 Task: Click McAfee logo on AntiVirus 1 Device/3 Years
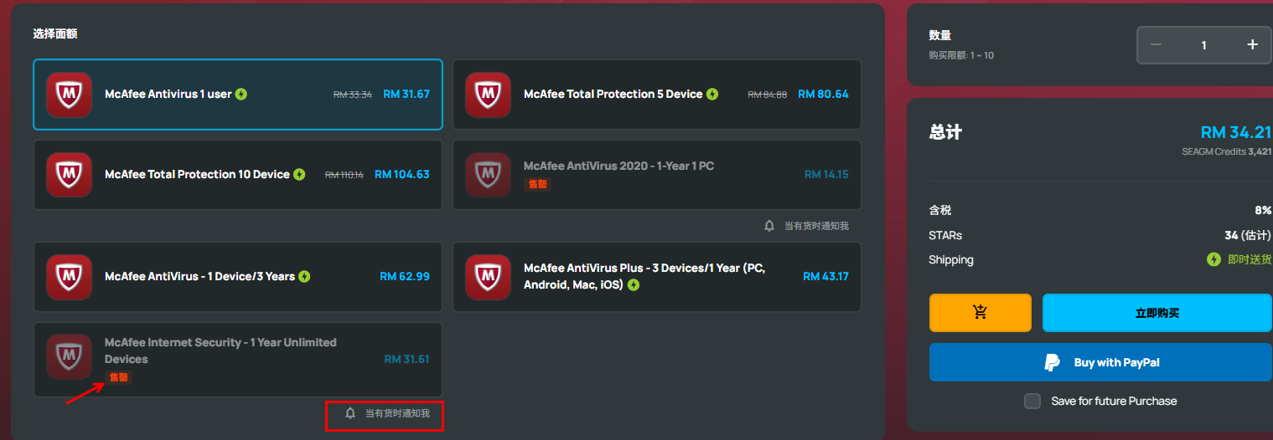(x=69, y=277)
